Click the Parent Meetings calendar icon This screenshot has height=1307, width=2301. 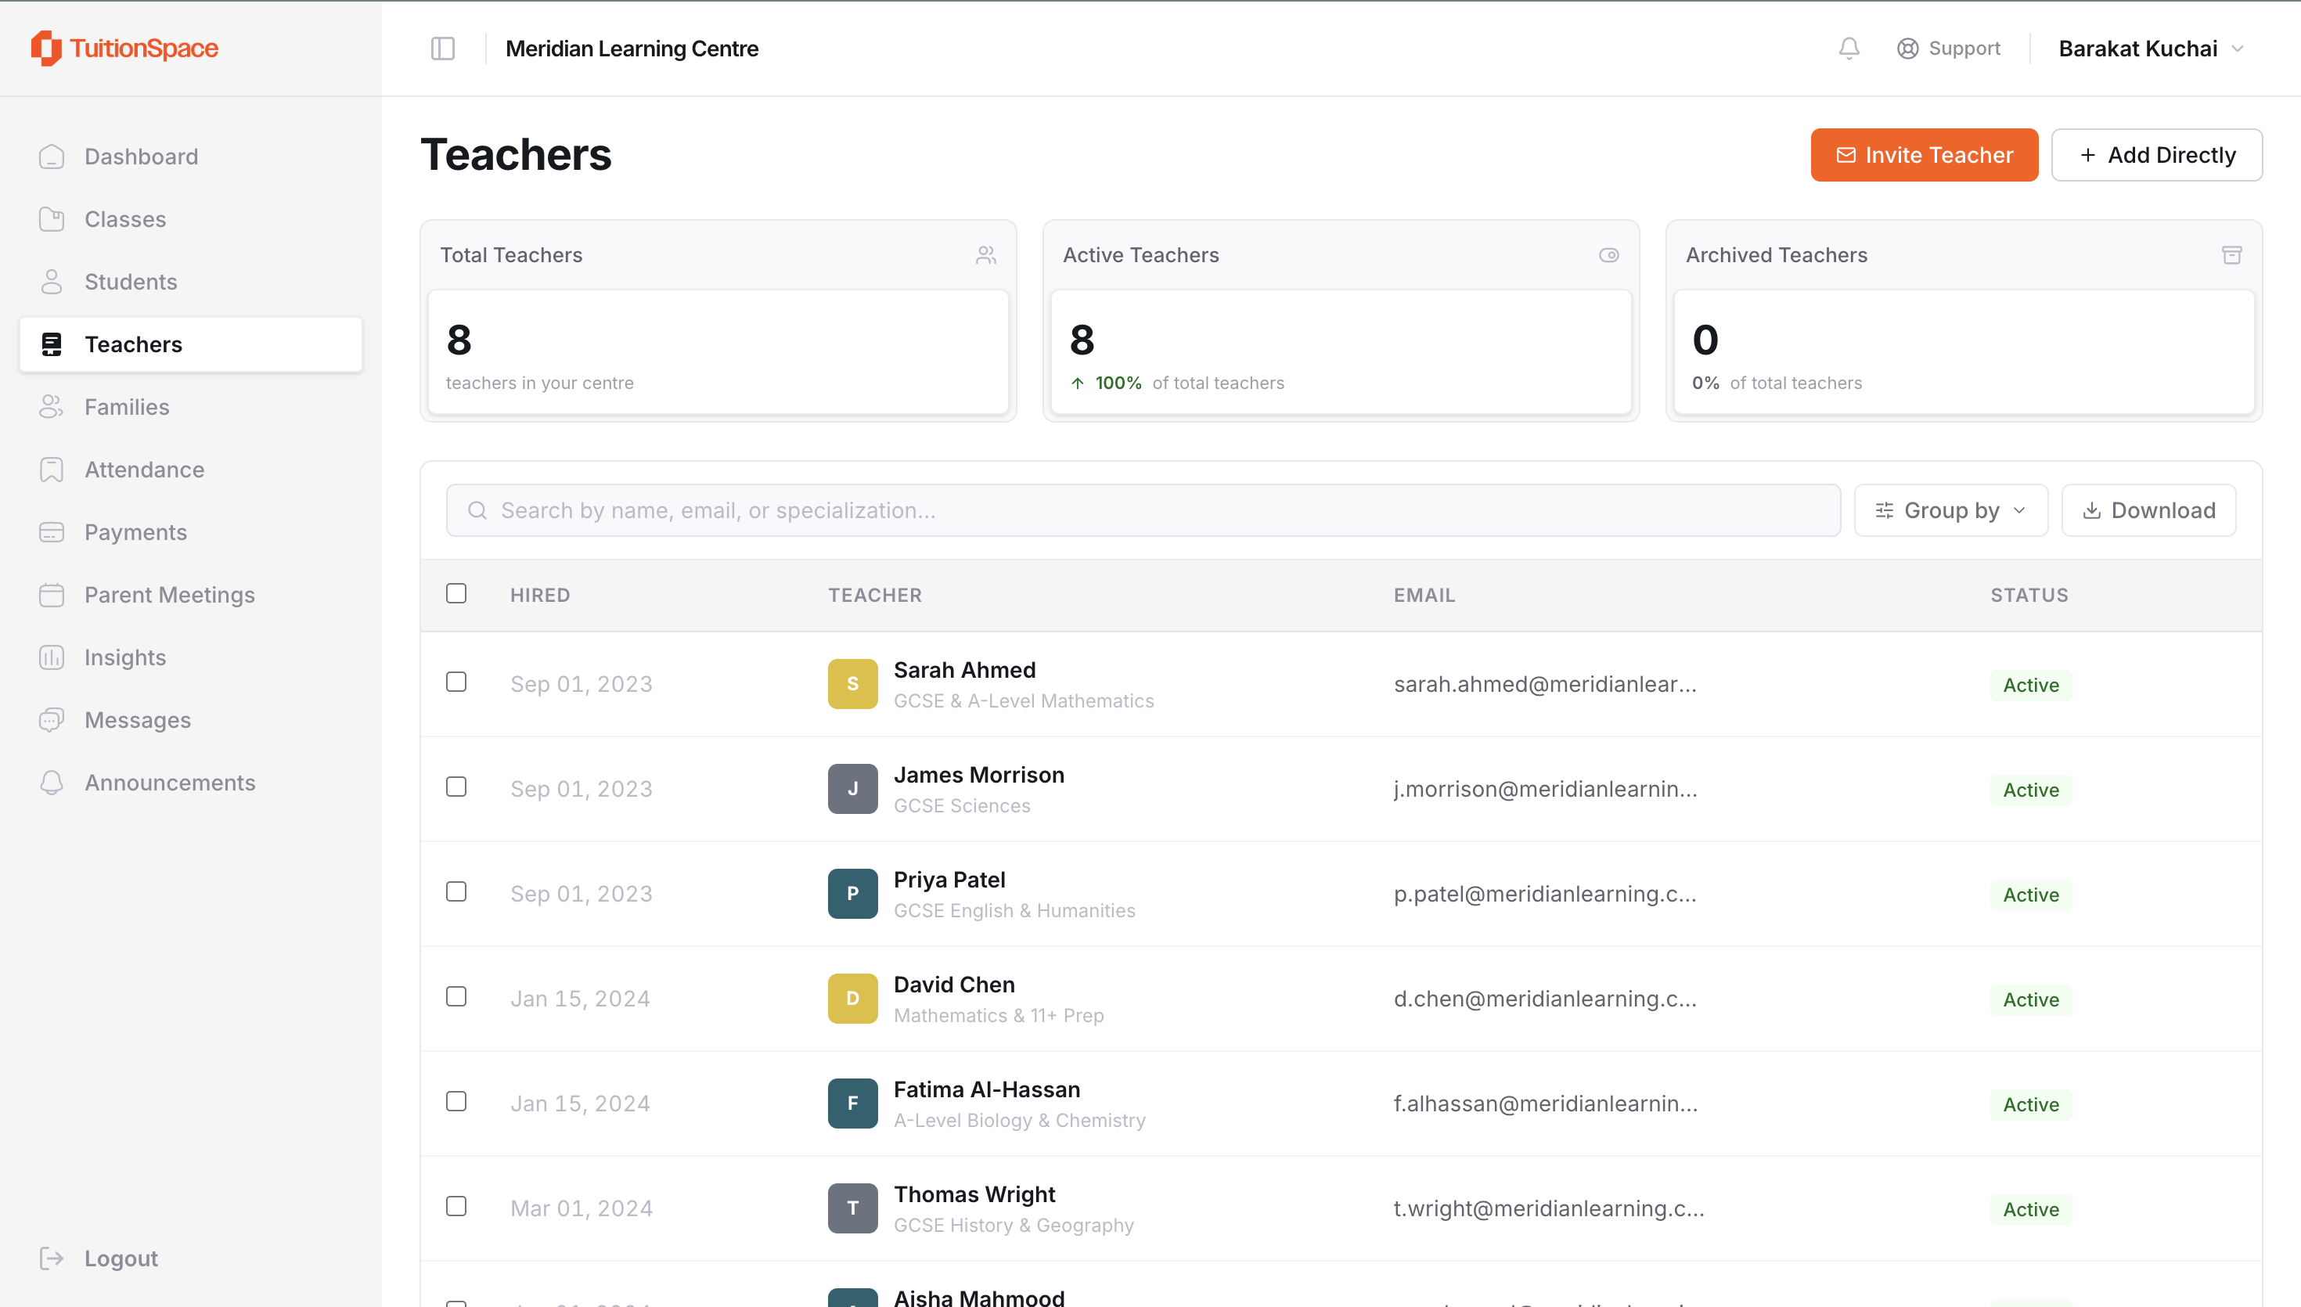coord(52,595)
